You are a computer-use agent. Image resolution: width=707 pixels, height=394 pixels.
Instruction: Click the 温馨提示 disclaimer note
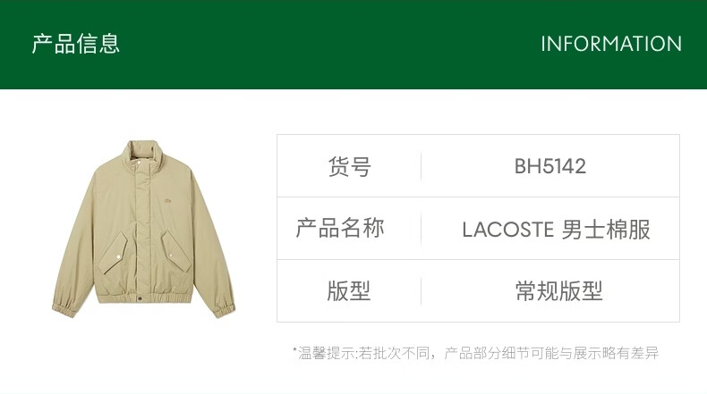coord(476,353)
